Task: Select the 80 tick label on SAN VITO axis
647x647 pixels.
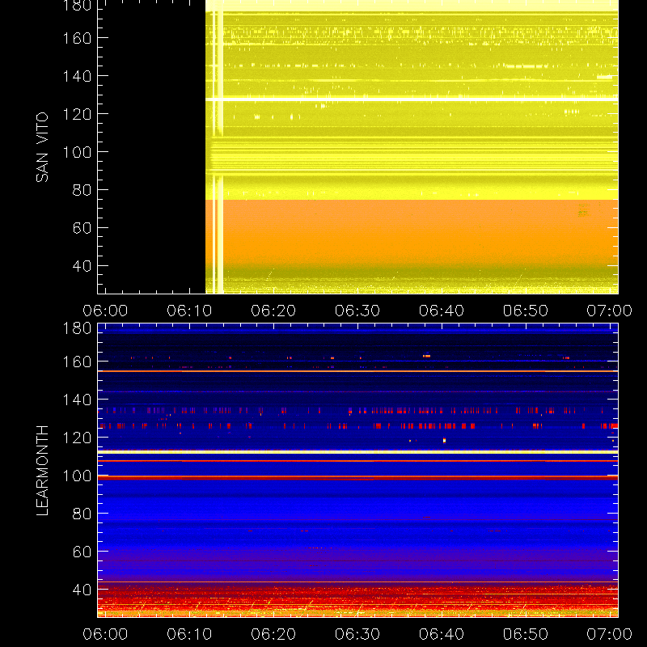Action: 82,190
